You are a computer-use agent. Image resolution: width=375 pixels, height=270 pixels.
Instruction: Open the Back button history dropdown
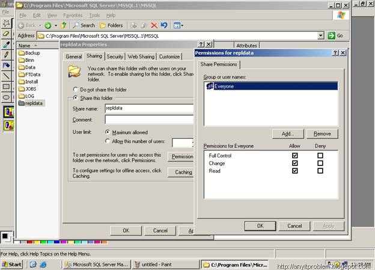pyautogui.click(x=40, y=25)
